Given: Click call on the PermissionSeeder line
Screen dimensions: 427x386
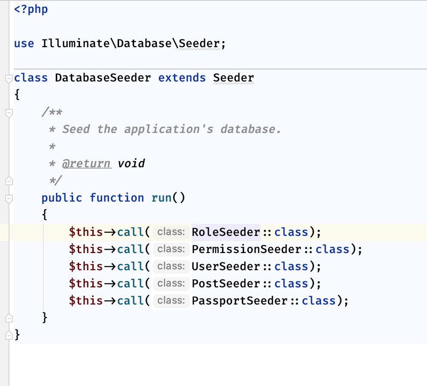Looking at the screenshot, I should (131, 249).
